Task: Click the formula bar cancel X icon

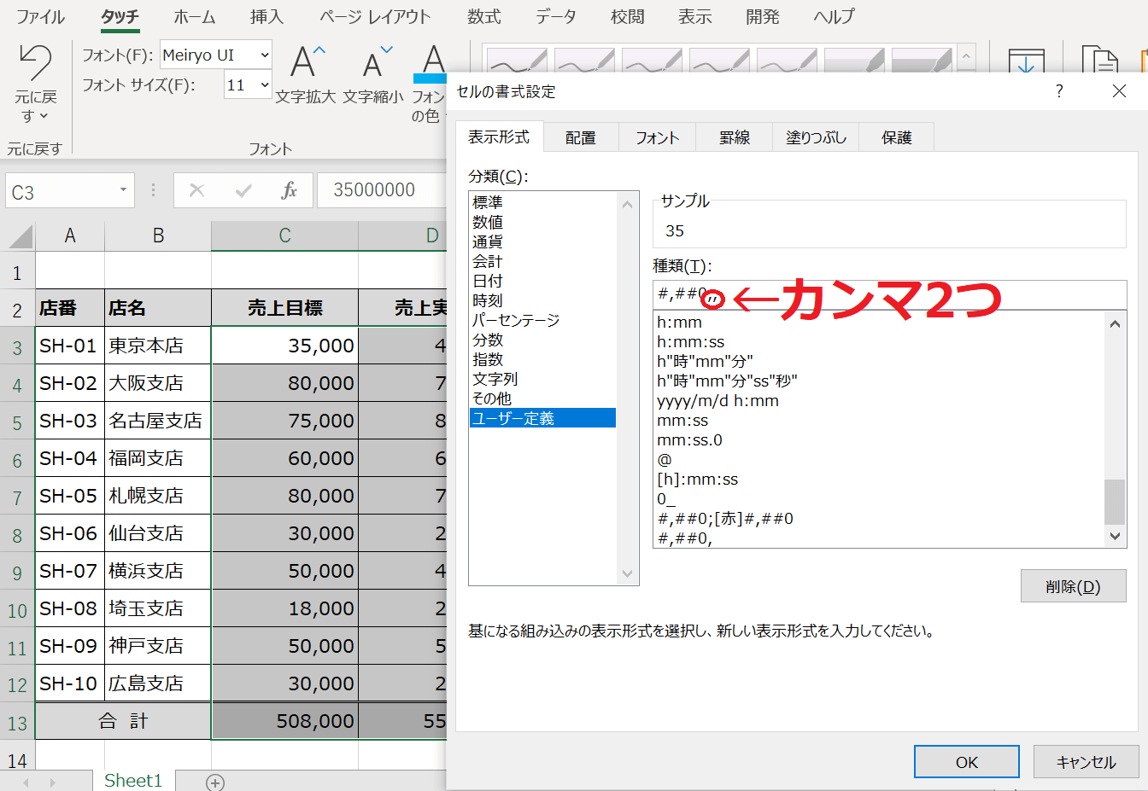Action: tap(196, 190)
